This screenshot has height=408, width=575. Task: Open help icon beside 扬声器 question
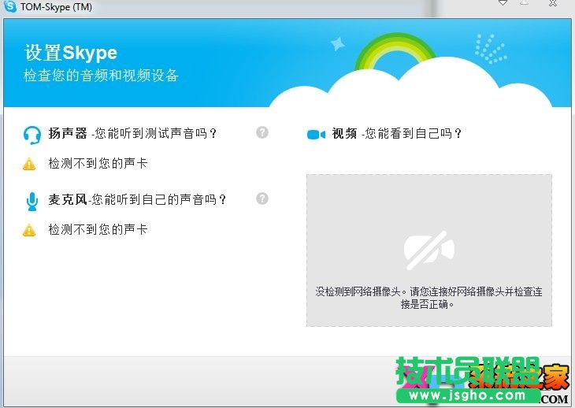click(262, 132)
